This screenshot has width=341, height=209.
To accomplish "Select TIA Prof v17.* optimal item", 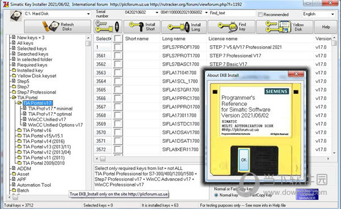I will 50,114.
